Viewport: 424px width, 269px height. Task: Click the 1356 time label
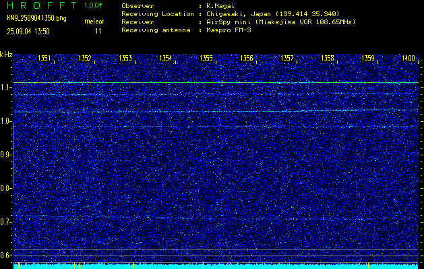(247, 59)
